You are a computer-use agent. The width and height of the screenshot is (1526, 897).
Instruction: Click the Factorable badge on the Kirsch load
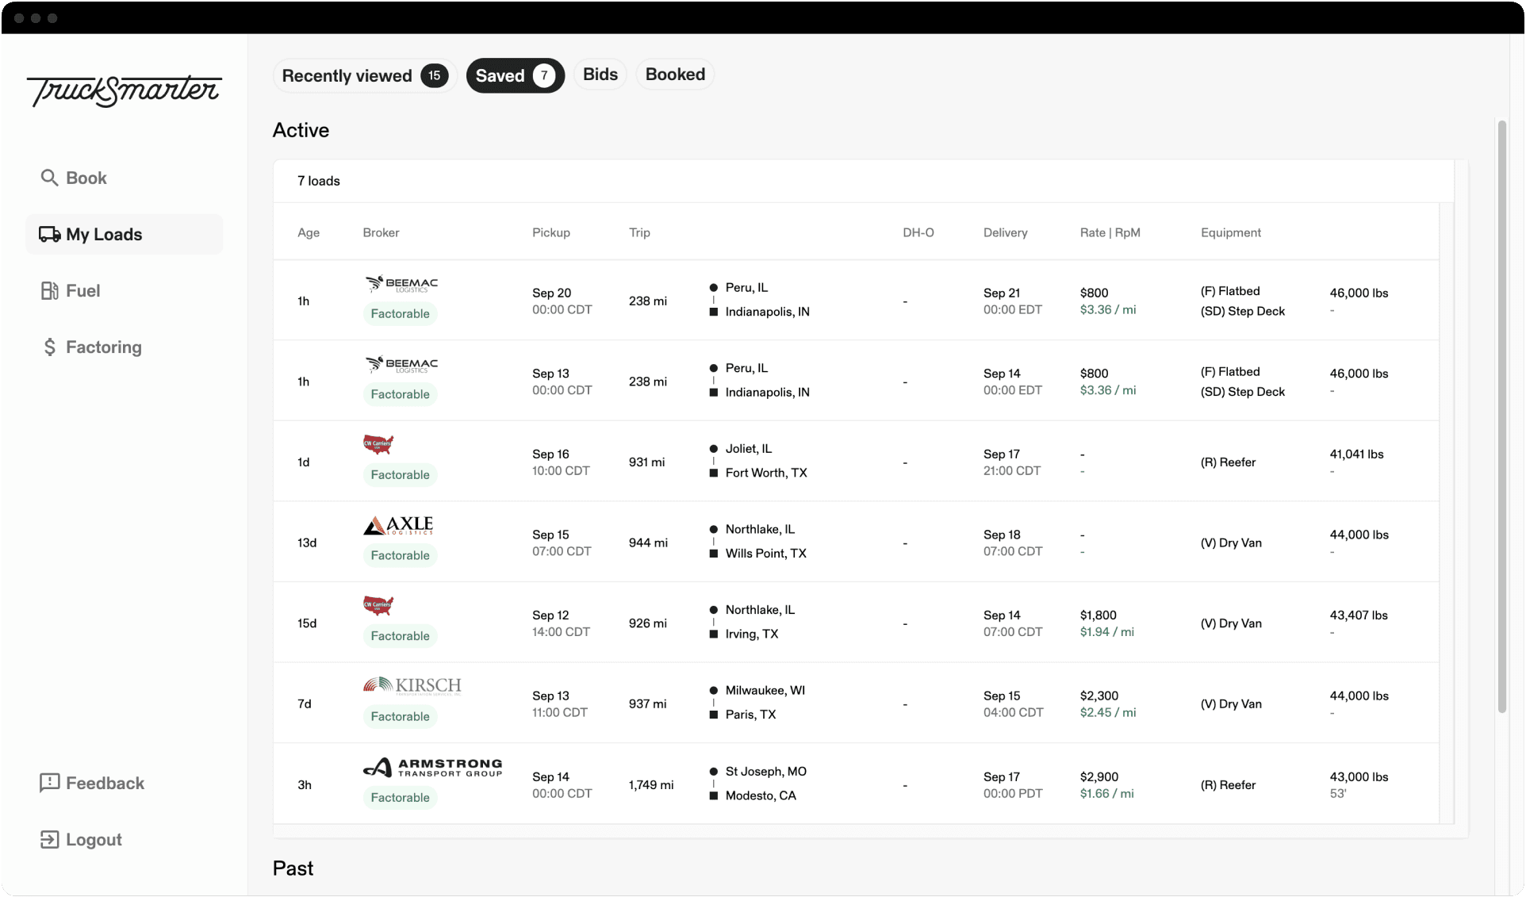coord(400,716)
